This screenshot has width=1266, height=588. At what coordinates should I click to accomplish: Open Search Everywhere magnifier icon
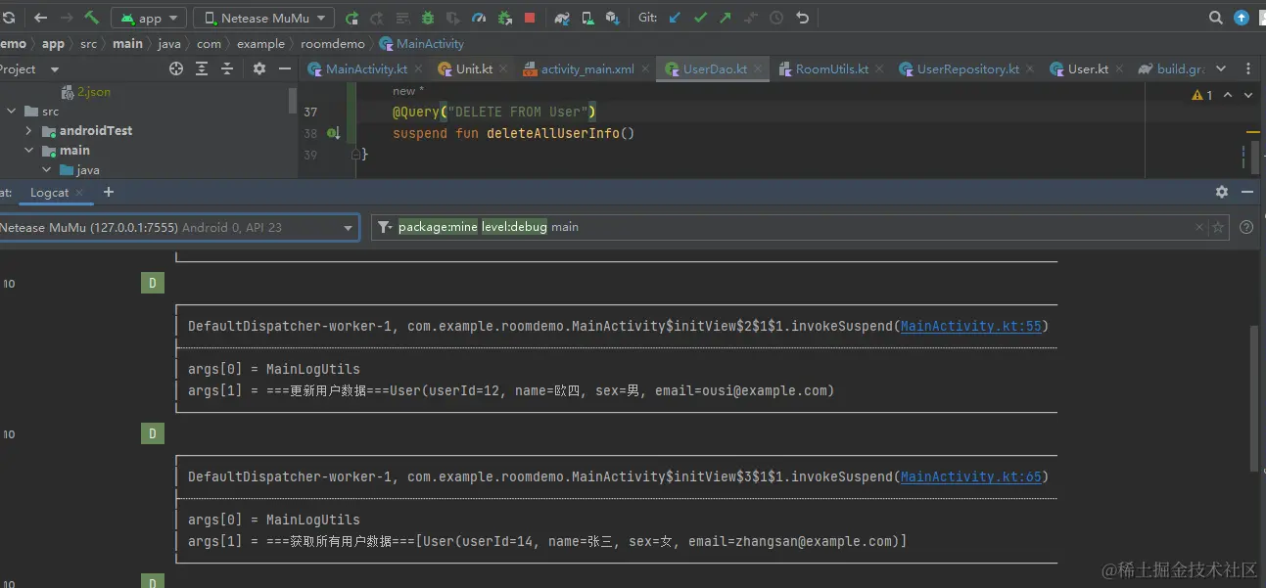coord(1216,18)
